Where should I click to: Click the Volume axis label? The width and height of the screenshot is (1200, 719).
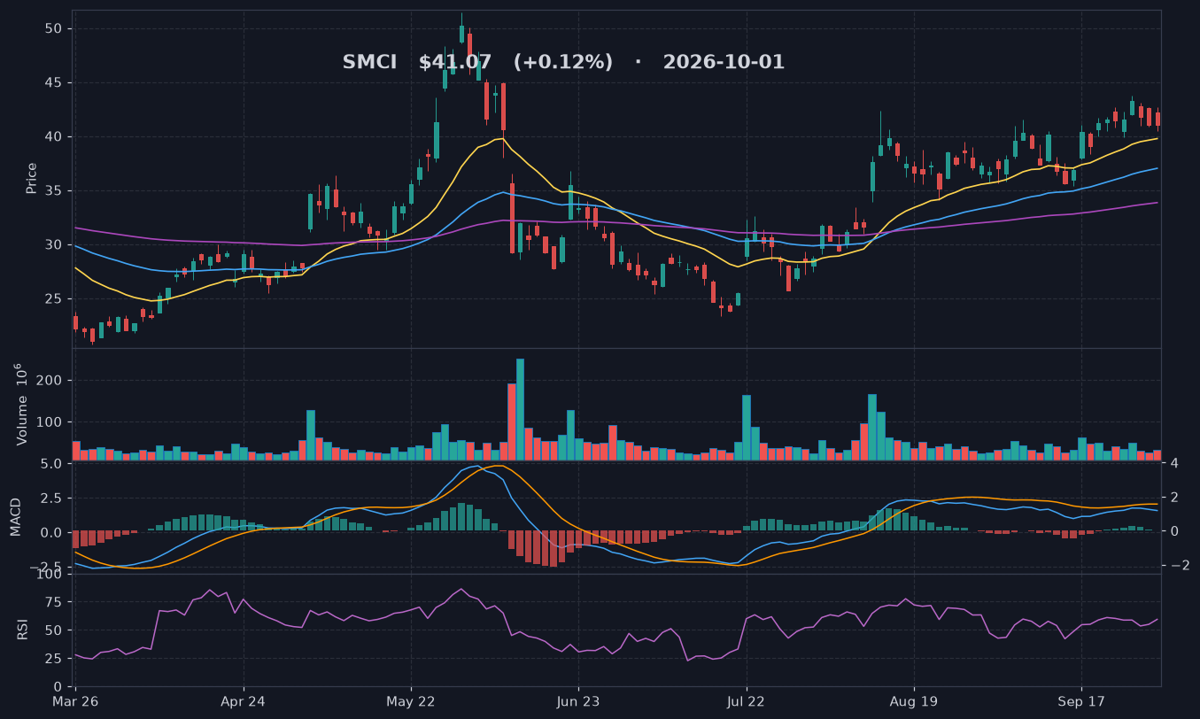(x=22, y=404)
